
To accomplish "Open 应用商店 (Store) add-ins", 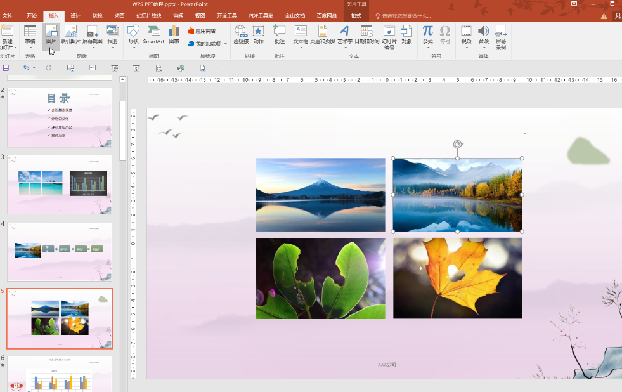I will click(x=202, y=30).
